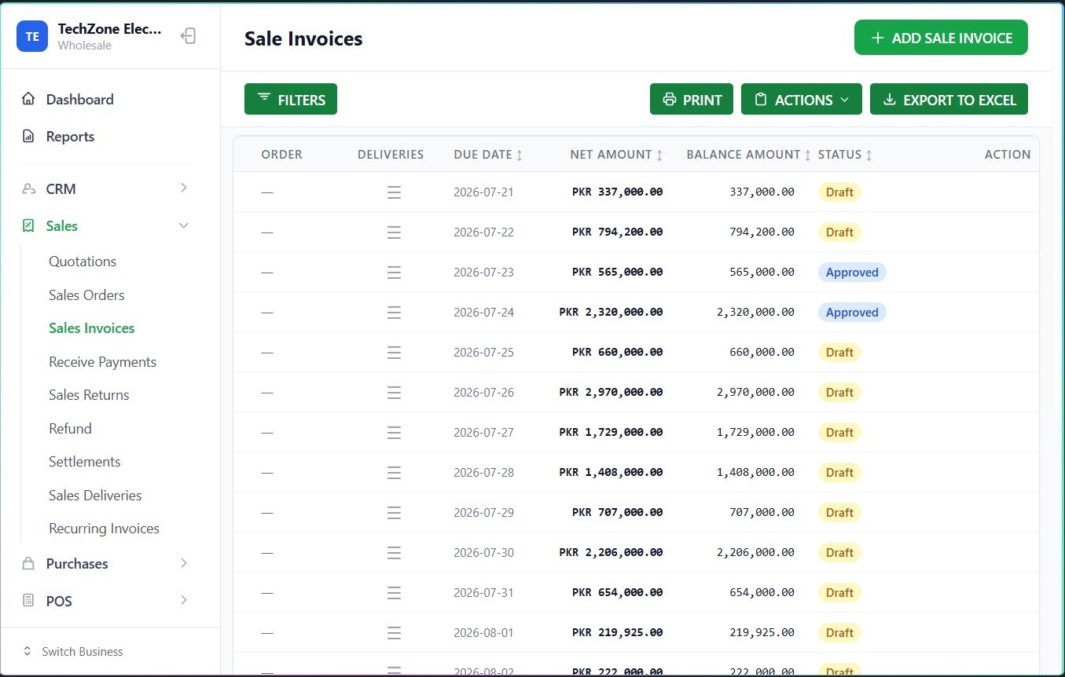
Task: Open Receive Payments submenu item
Action: tap(102, 362)
